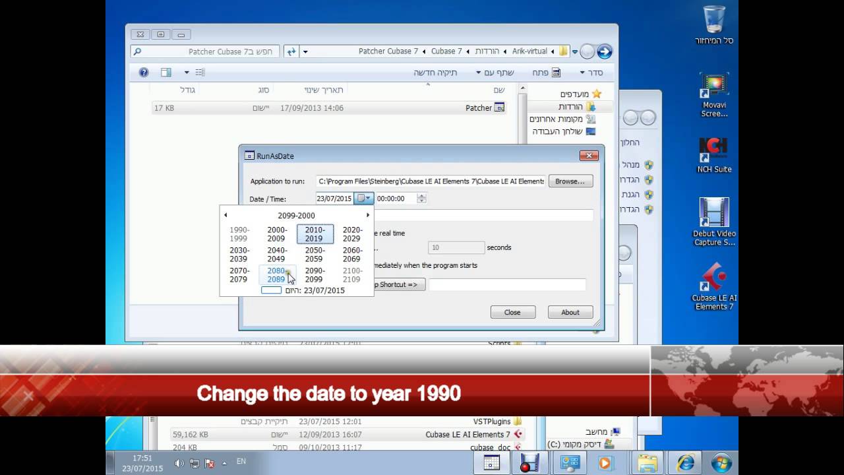Select the 2020-2029 decade
The height and width of the screenshot is (475, 844).
(x=352, y=234)
